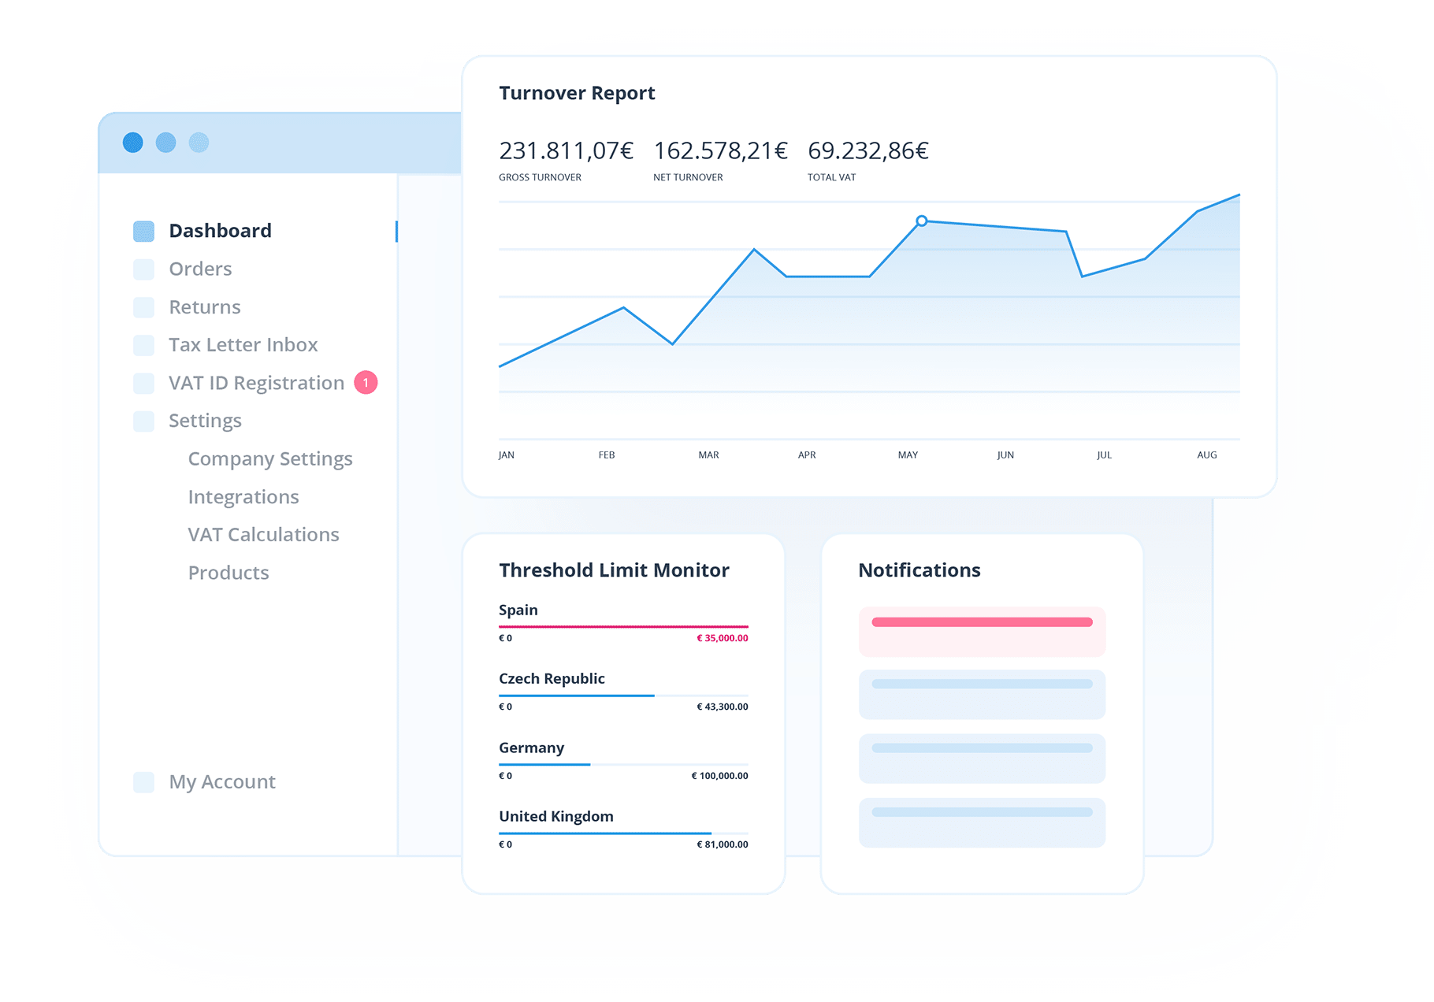Image resolution: width=1434 pixels, height=1002 pixels.
Task: Click United Kingdom threshold progress bar
Action: point(623,833)
